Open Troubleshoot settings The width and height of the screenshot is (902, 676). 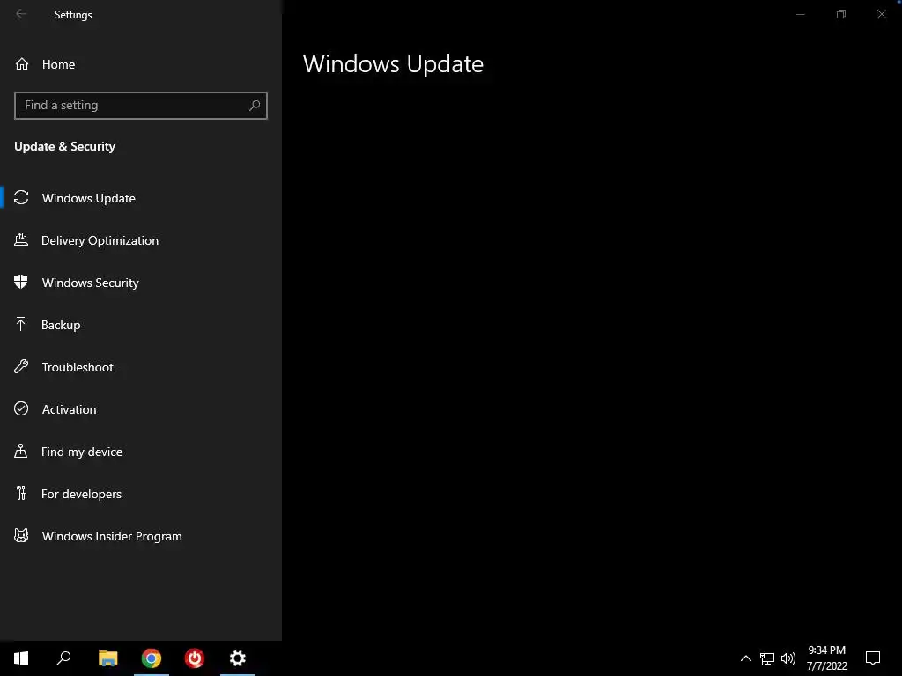pyautogui.click(x=141, y=367)
